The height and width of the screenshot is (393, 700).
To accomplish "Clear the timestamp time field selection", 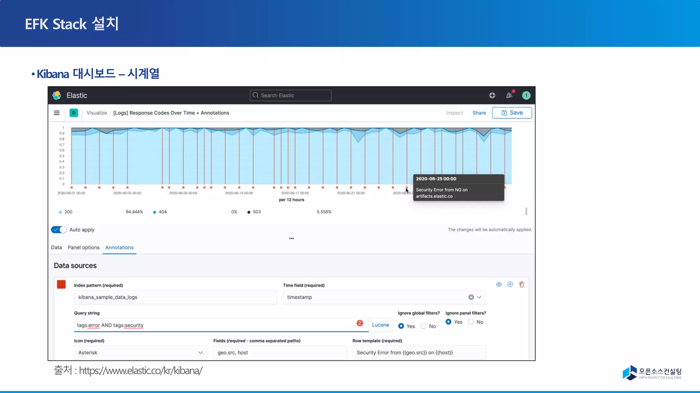I will tap(471, 297).
